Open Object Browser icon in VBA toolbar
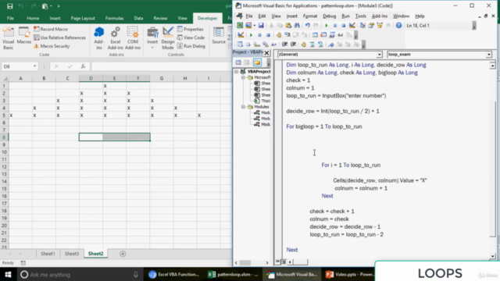500x281 pixels. click(x=380, y=26)
